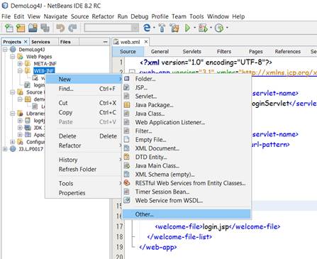Click the Debug Project icon
The width and height of the screenshot is (317, 259).
(203, 28)
